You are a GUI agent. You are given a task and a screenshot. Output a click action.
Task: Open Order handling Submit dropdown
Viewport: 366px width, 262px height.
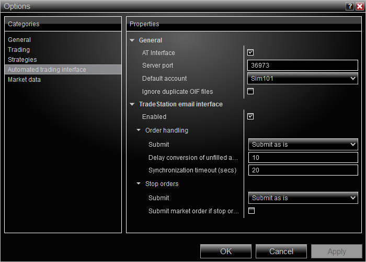(x=303, y=144)
